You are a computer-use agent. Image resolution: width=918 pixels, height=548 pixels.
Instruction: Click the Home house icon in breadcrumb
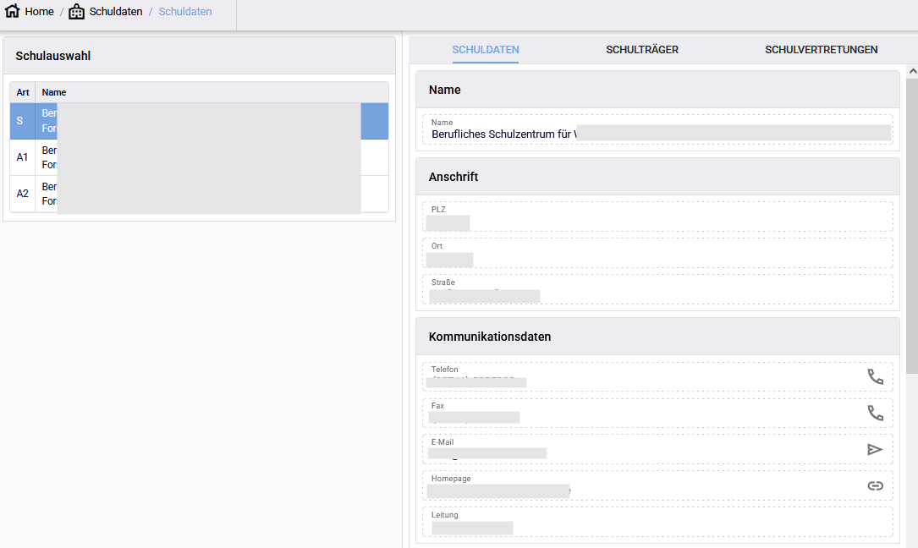[x=13, y=12]
